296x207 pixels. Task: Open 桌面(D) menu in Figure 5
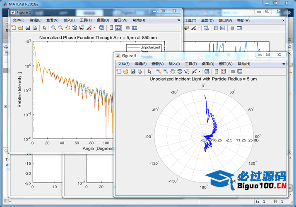pos(208,64)
